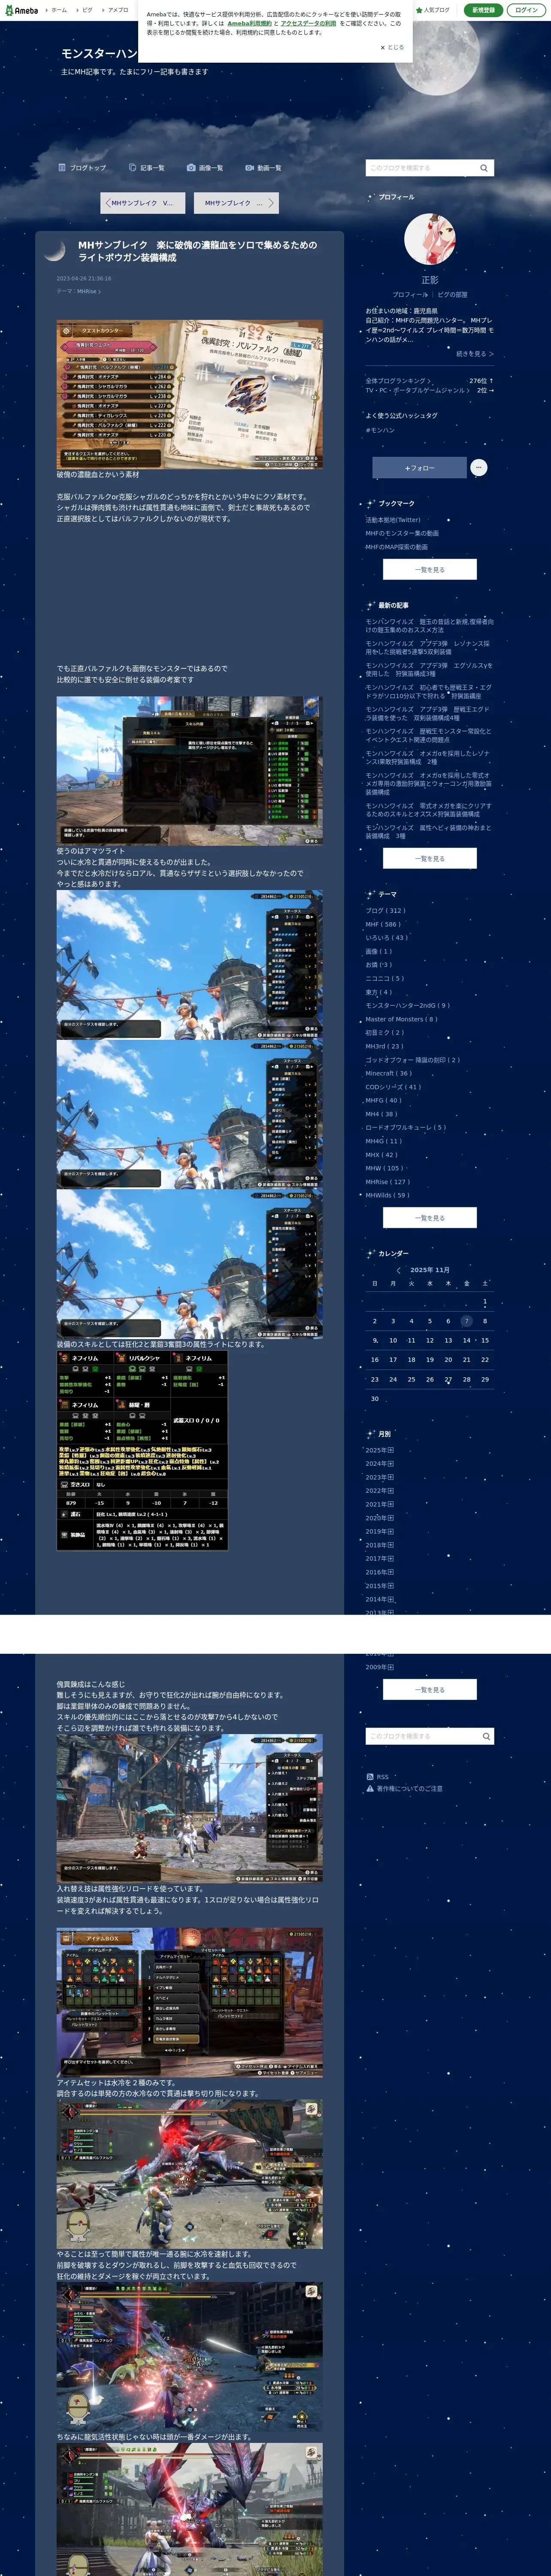Viewport: 551px width, 2576px height.
Task: Click the magnifier icon in top search box
Action: click(x=484, y=168)
